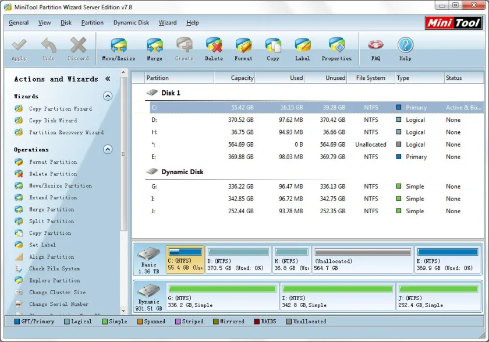
Task: Collapse the Operations section
Action: tap(108, 150)
